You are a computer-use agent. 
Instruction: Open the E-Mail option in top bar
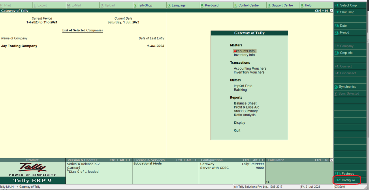83,5
